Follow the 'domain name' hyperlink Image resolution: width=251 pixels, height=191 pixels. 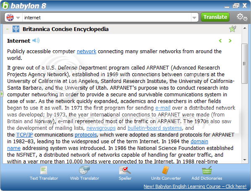click(x=199, y=142)
